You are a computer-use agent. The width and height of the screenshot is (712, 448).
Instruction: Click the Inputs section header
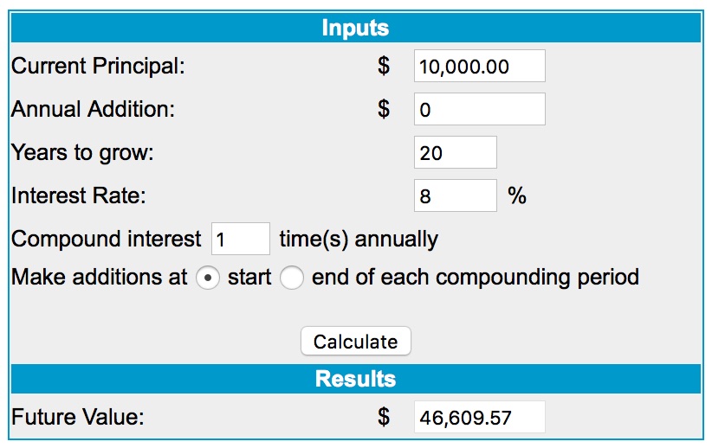[x=355, y=28]
